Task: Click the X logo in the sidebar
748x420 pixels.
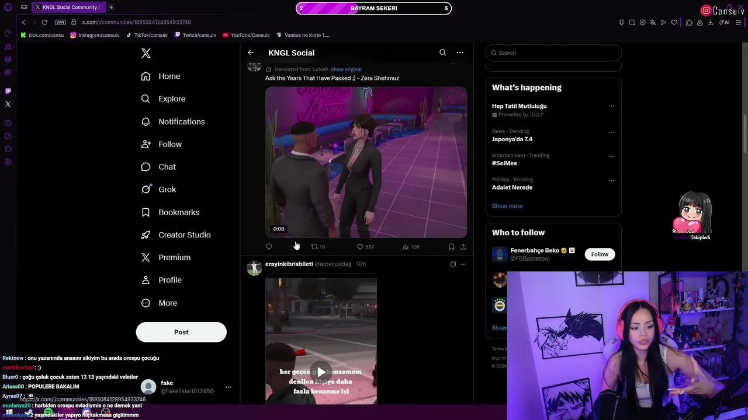Action: [x=146, y=54]
